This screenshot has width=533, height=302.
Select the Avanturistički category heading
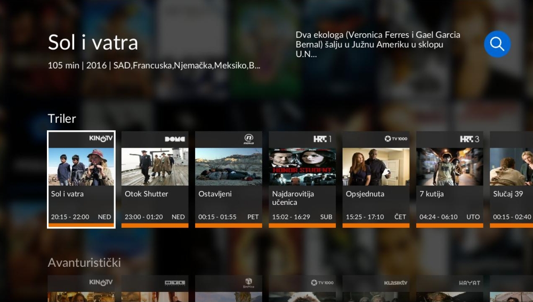coord(84,263)
